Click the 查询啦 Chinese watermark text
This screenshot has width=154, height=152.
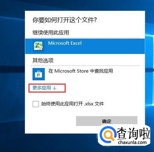pos(134,134)
